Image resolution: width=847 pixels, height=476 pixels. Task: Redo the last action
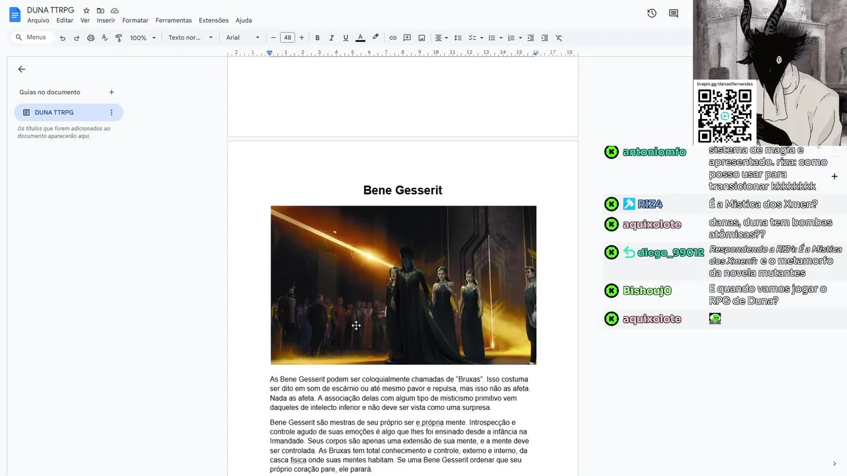click(77, 38)
